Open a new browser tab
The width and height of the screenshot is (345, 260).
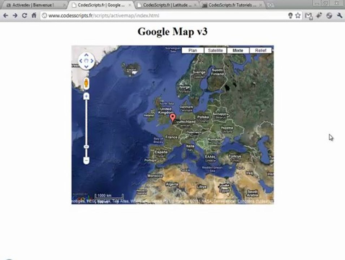(270, 5)
